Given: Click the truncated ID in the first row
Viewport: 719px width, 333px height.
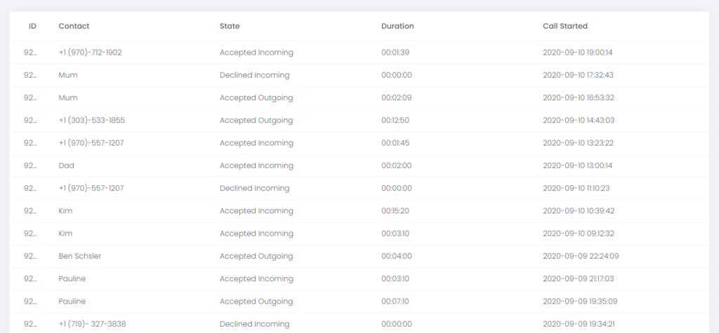Looking at the screenshot, I should (30, 52).
